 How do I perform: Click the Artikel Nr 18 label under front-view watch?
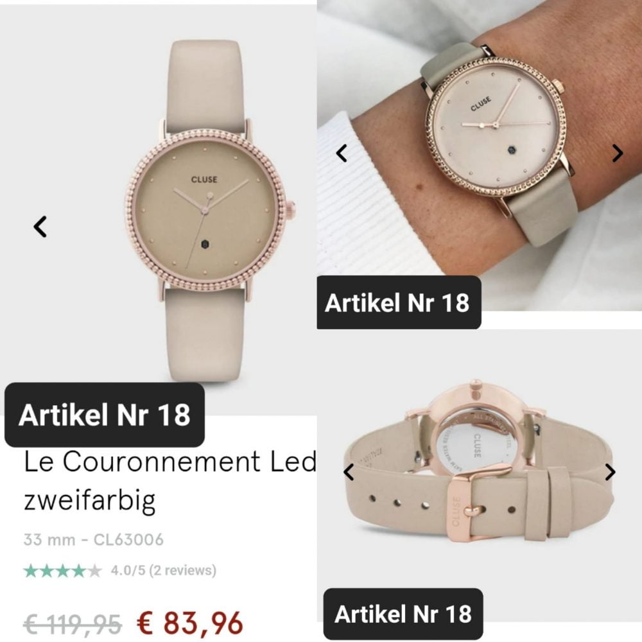coord(105,415)
